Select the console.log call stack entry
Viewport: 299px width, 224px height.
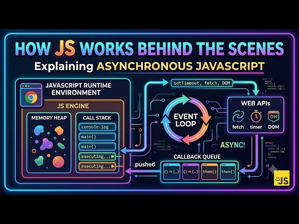97,127
